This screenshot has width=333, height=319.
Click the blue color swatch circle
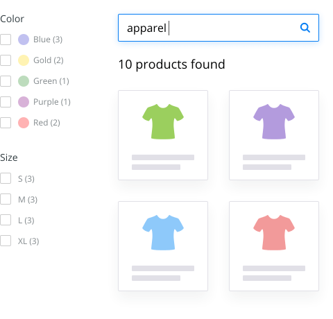(x=24, y=40)
